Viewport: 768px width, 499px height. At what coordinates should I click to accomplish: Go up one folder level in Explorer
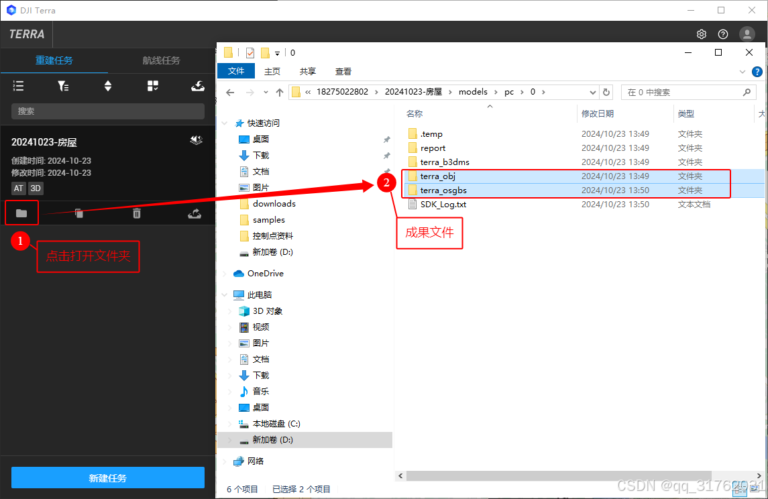point(280,92)
